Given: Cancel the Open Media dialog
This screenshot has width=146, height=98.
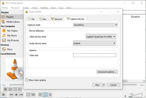Looking at the screenshot, I should [113, 85].
